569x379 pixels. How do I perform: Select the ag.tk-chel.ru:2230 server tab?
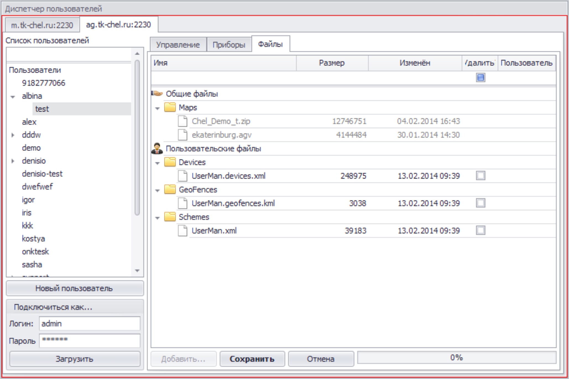point(119,24)
